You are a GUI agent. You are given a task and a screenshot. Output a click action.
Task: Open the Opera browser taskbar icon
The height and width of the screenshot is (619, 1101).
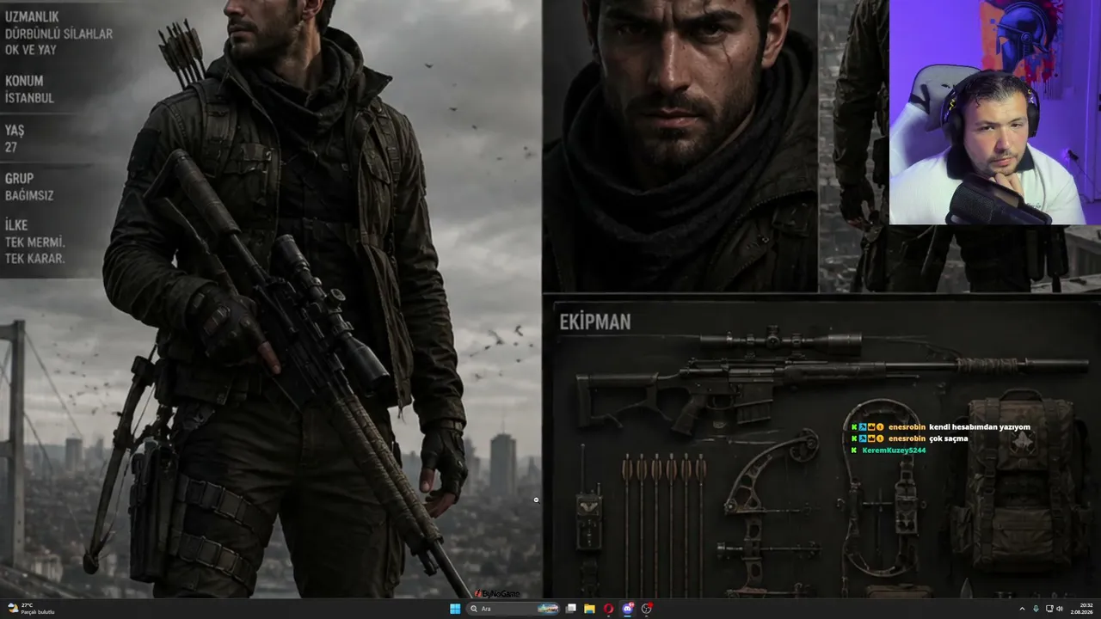(x=609, y=609)
